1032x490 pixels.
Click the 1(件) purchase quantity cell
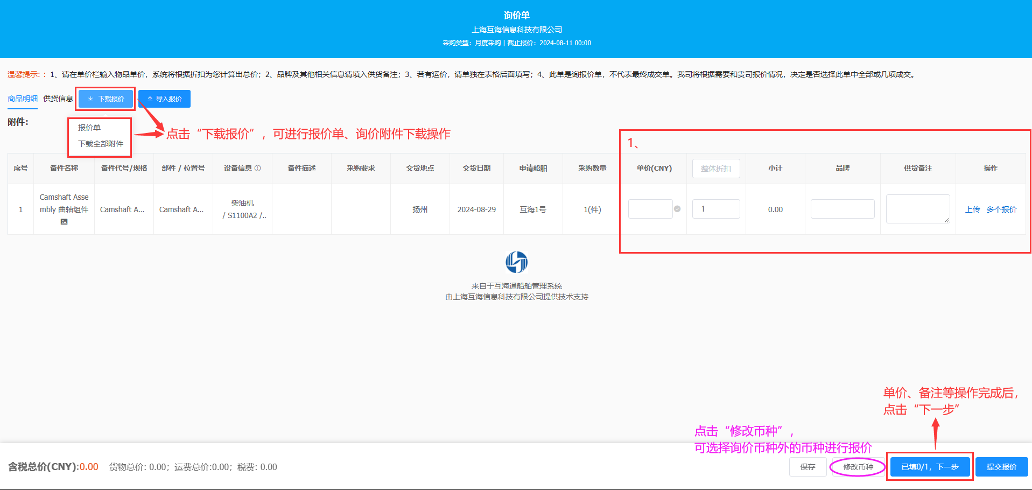pyautogui.click(x=592, y=209)
